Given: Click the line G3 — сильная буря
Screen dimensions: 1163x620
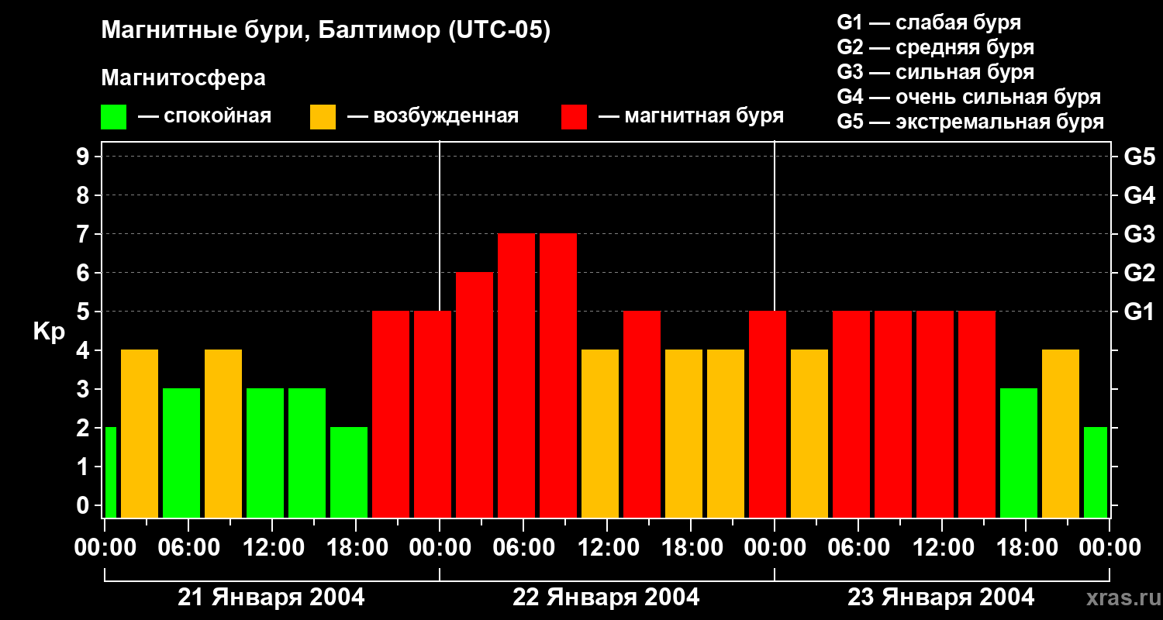Looking at the screenshot, I should point(935,72).
